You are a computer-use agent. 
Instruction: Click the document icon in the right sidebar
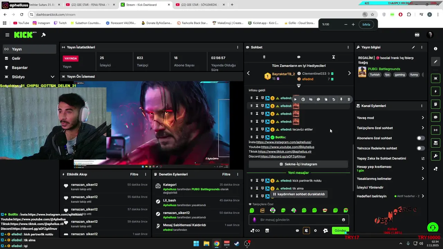pos(435,104)
